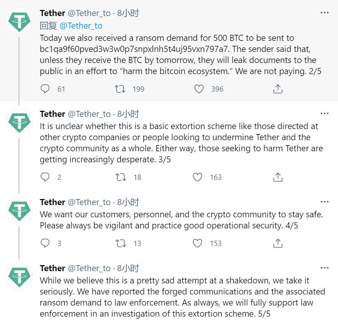Open the 8小时 timestamp on the 4/5 tweet

pyautogui.click(x=128, y=202)
